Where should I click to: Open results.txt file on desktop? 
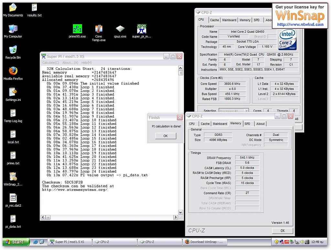click(x=34, y=10)
